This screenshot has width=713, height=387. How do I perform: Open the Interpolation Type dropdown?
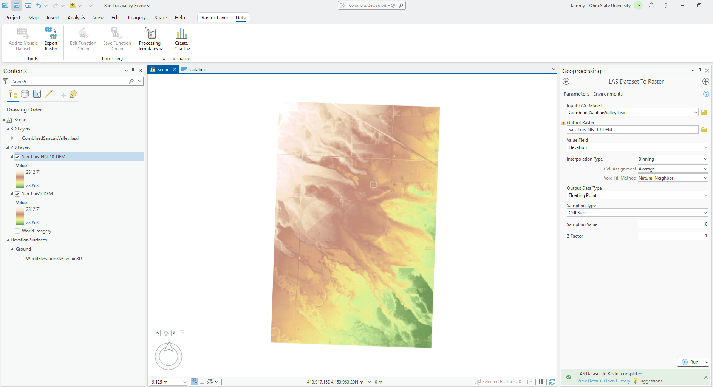[x=673, y=159]
